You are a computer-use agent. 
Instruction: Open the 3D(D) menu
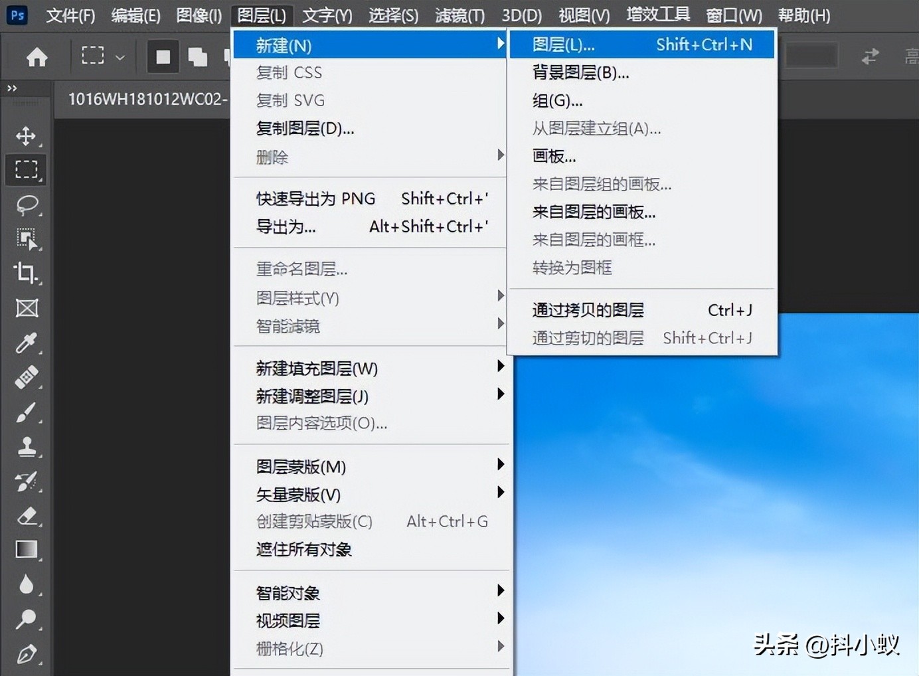[521, 15]
